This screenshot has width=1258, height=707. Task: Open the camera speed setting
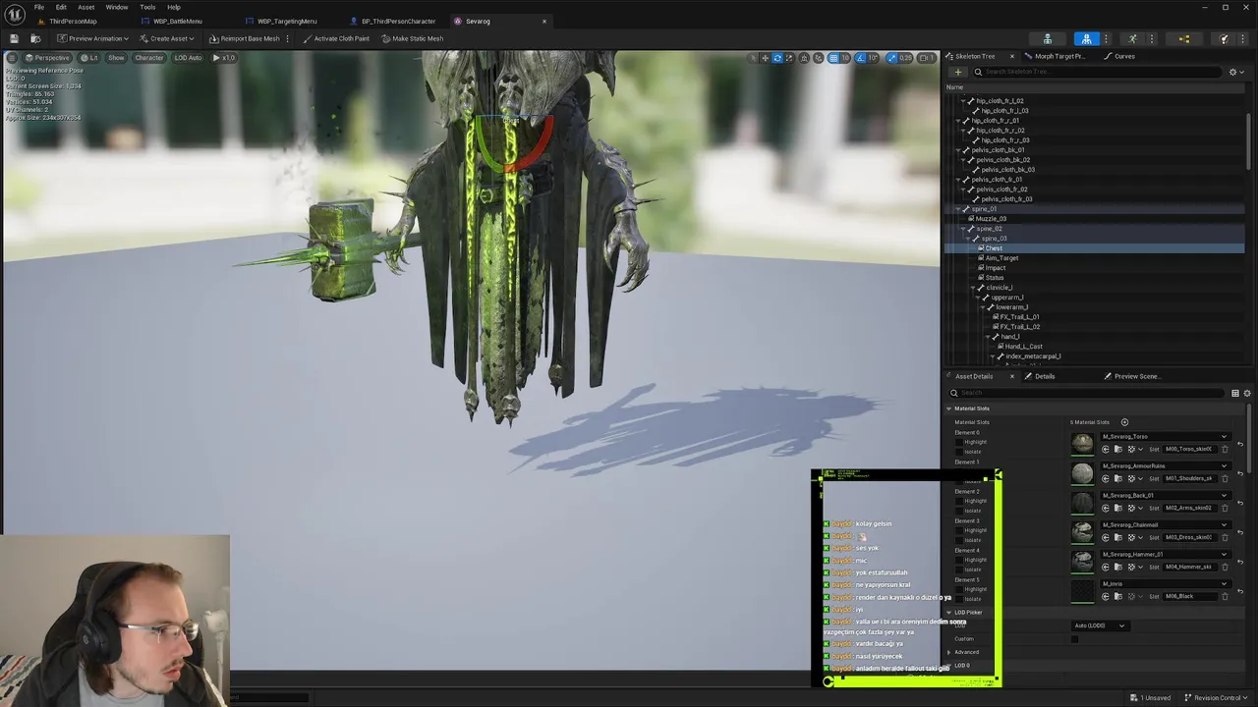coord(928,58)
